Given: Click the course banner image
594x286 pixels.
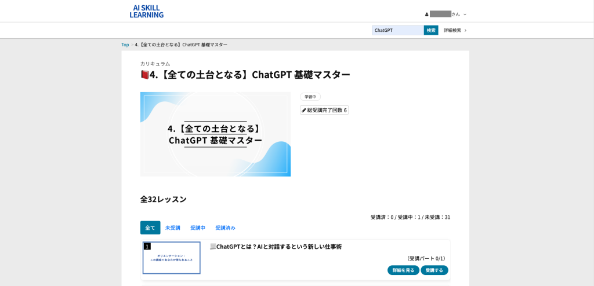Looking at the screenshot, I should coord(215,134).
